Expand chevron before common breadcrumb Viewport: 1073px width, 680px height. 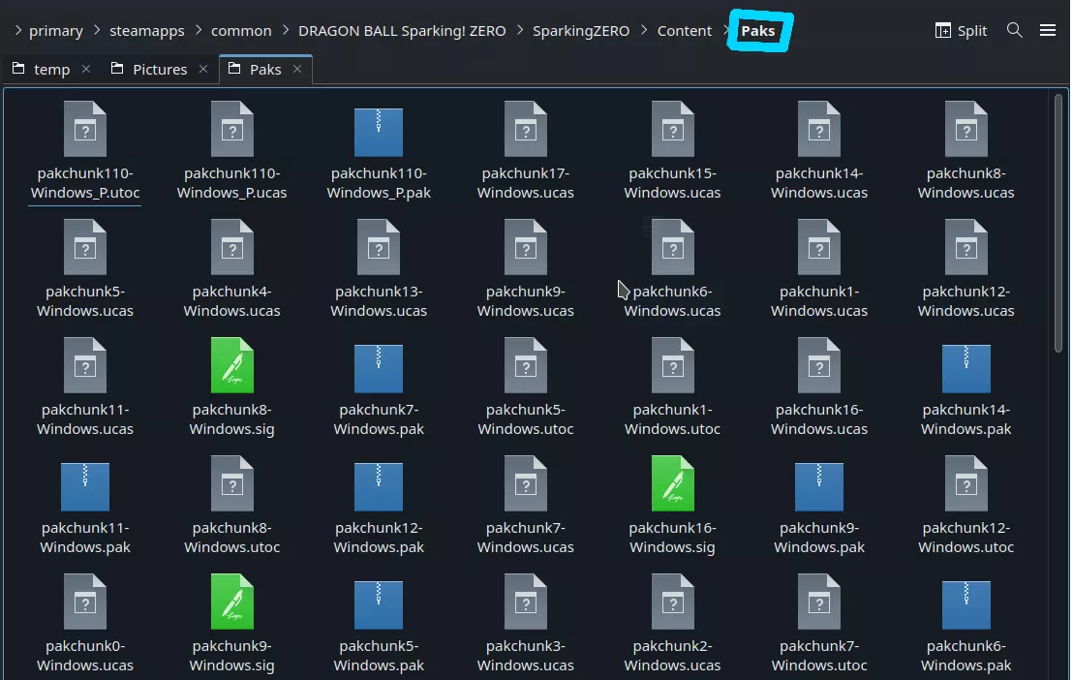click(x=199, y=30)
